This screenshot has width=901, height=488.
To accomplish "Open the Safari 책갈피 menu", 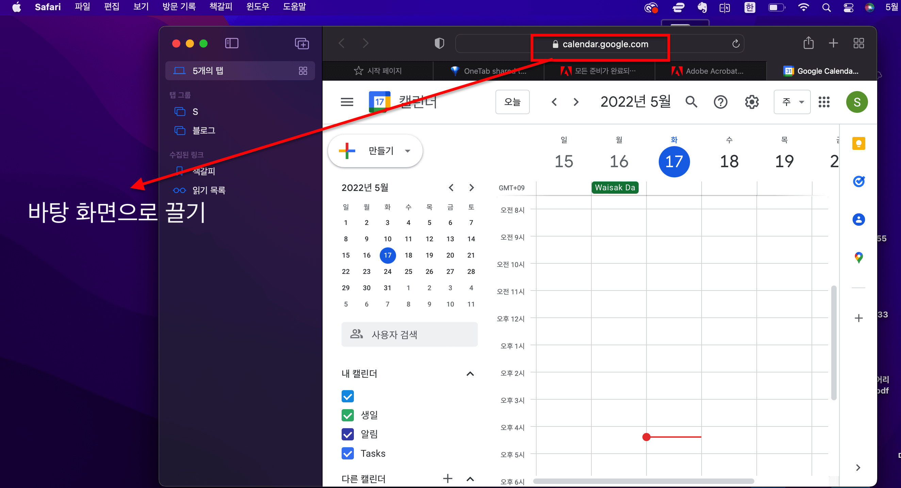I will pyautogui.click(x=220, y=7).
